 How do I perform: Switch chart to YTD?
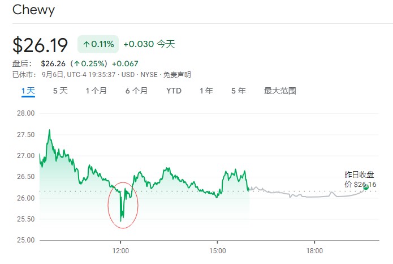click(x=174, y=91)
